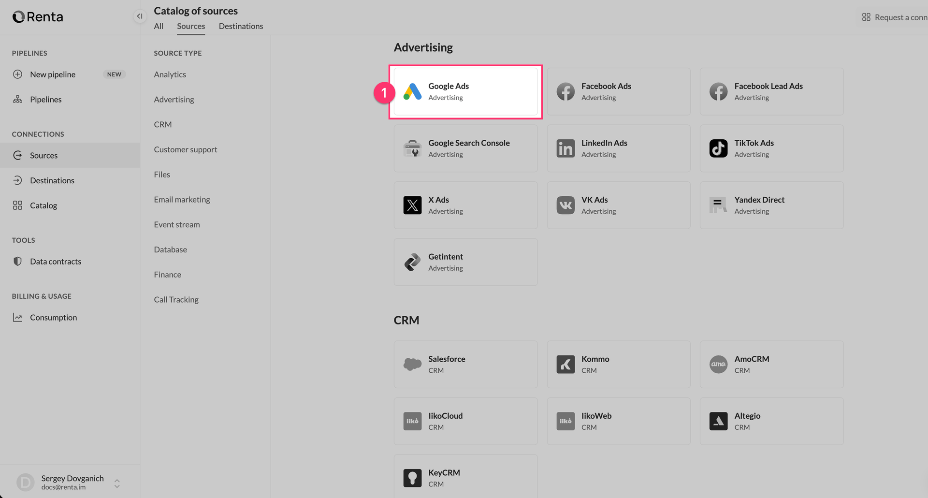The width and height of the screenshot is (928, 498).
Task: Click the Facebook Ads logo icon
Action: (565, 91)
